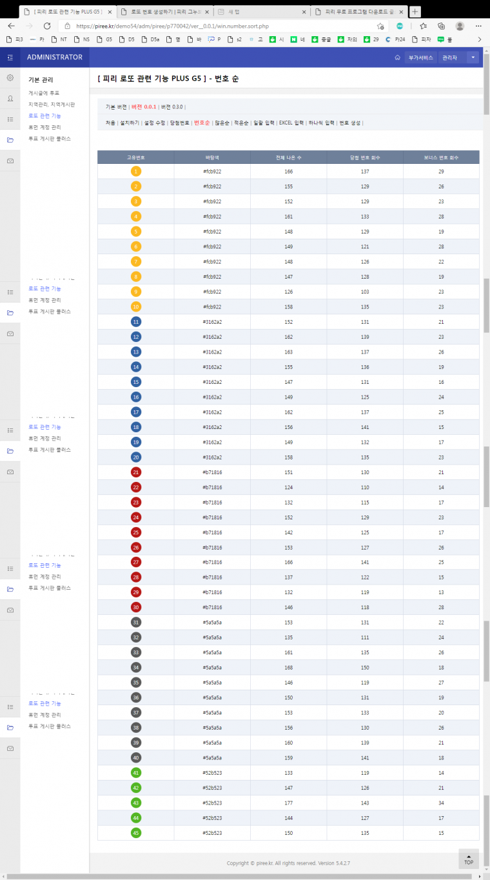
Task: Click lotto ball number 7
Action: tap(136, 261)
